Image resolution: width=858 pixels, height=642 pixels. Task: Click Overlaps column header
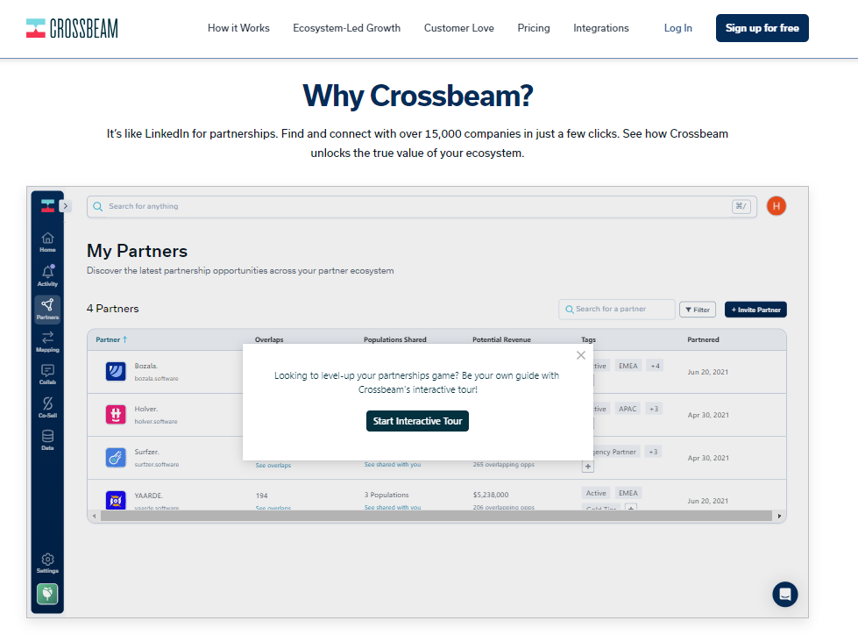[269, 339]
